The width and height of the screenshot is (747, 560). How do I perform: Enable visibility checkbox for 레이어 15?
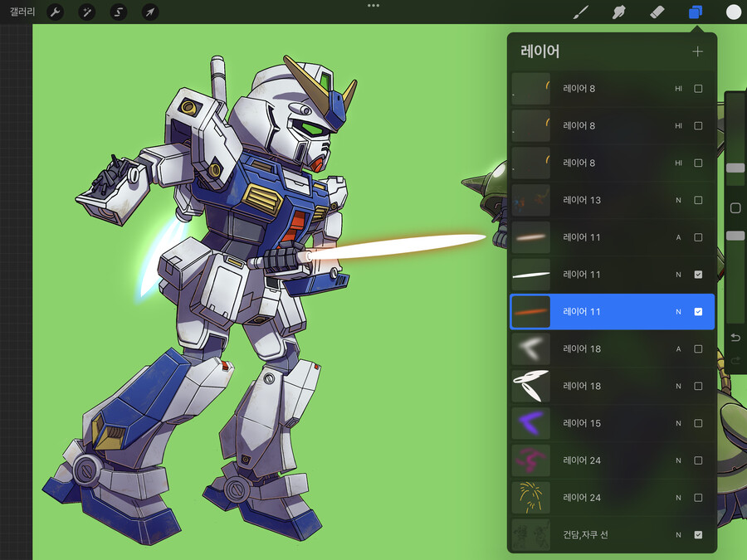(698, 423)
